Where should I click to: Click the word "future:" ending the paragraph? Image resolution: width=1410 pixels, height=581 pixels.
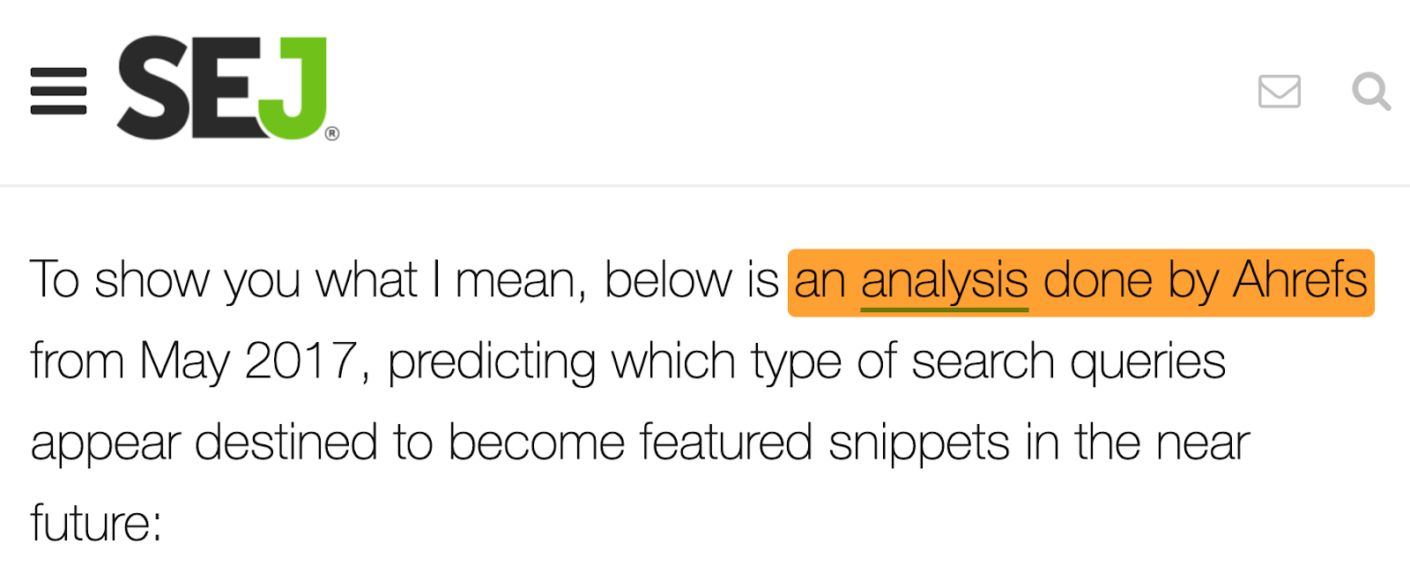tap(96, 524)
